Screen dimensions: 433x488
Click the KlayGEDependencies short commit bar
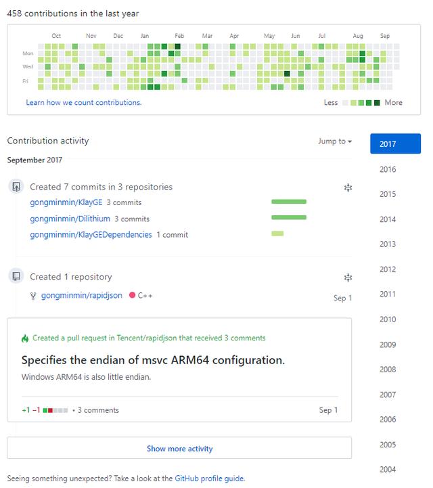click(277, 234)
